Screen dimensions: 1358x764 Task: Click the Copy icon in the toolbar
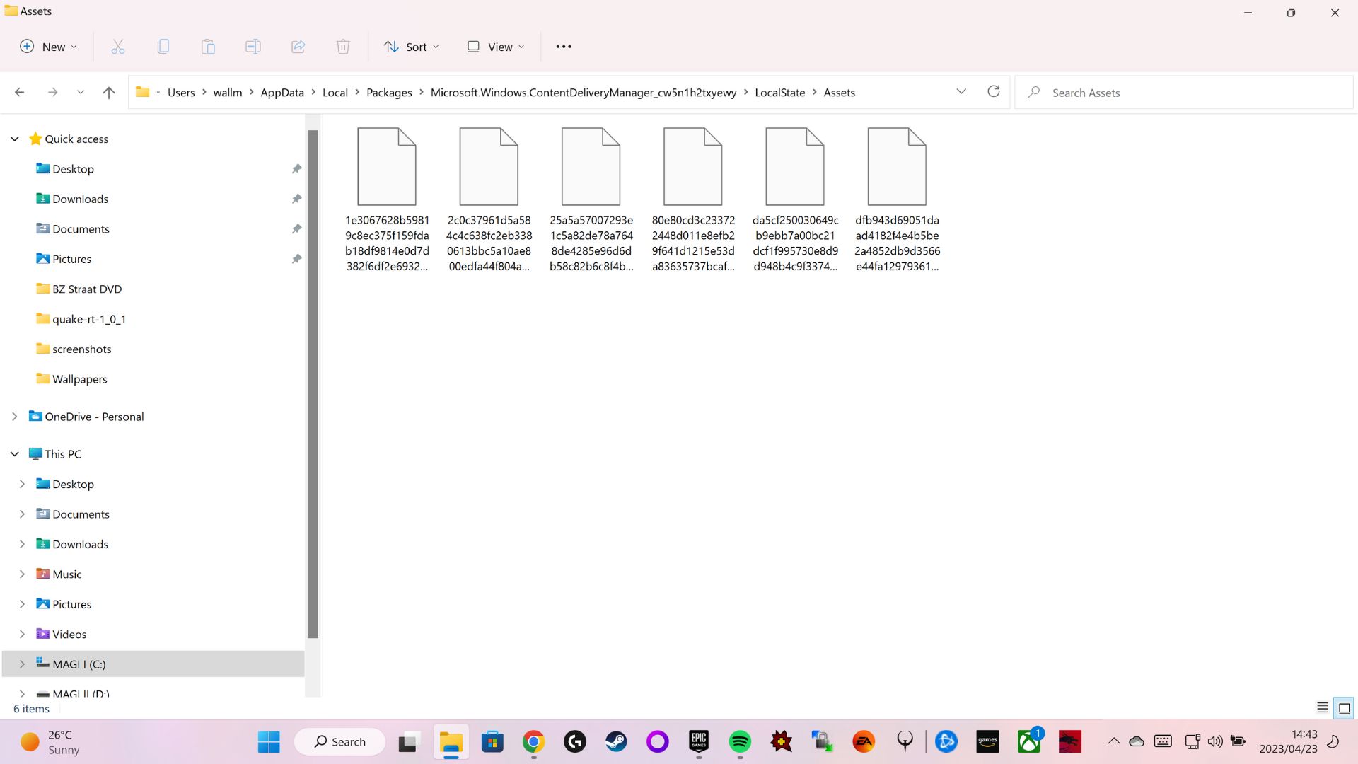coord(163,46)
